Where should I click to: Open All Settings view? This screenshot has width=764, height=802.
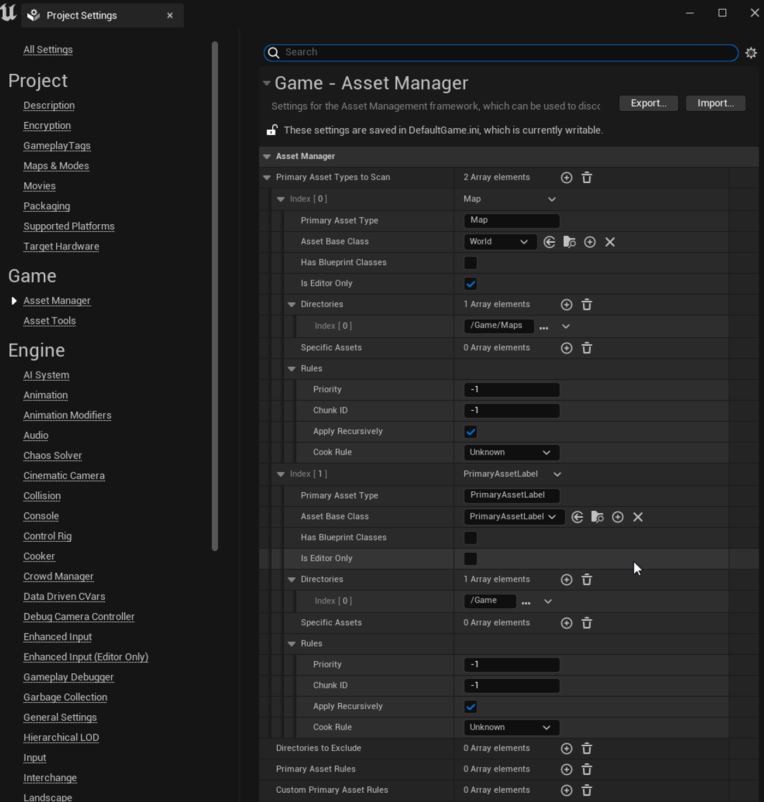point(48,50)
